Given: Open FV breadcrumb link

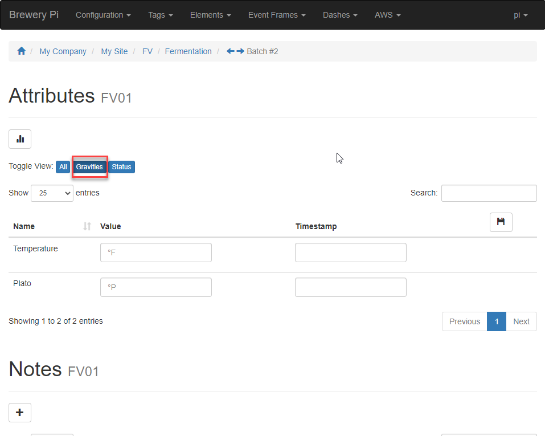Looking at the screenshot, I should pyautogui.click(x=147, y=51).
